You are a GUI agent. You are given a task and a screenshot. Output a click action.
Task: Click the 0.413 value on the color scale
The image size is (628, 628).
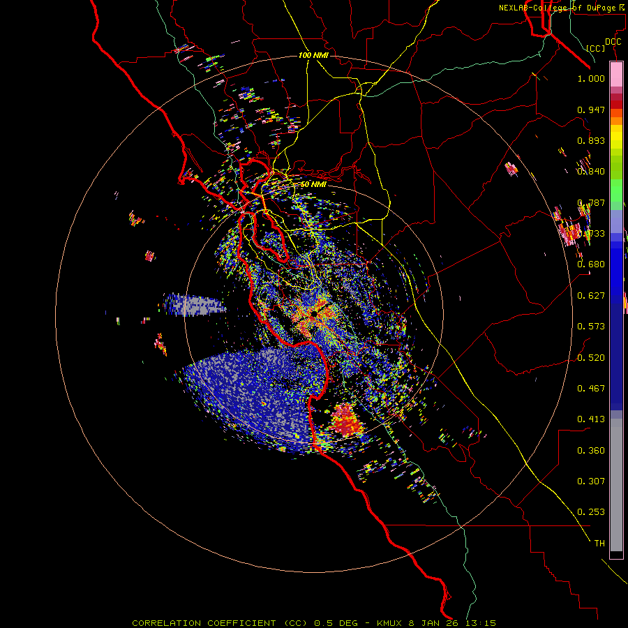coord(591,419)
